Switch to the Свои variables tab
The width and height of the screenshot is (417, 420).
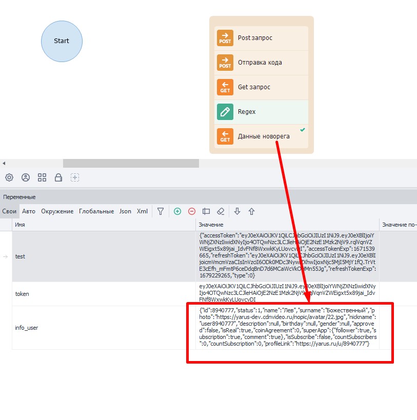click(x=9, y=211)
